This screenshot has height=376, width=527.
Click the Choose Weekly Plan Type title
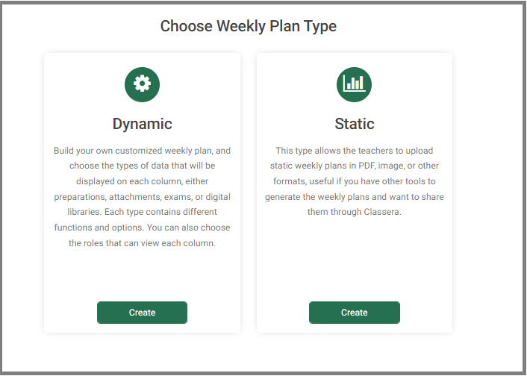(x=249, y=26)
